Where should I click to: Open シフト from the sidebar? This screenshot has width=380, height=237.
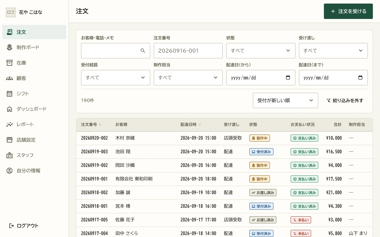tap(34, 94)
